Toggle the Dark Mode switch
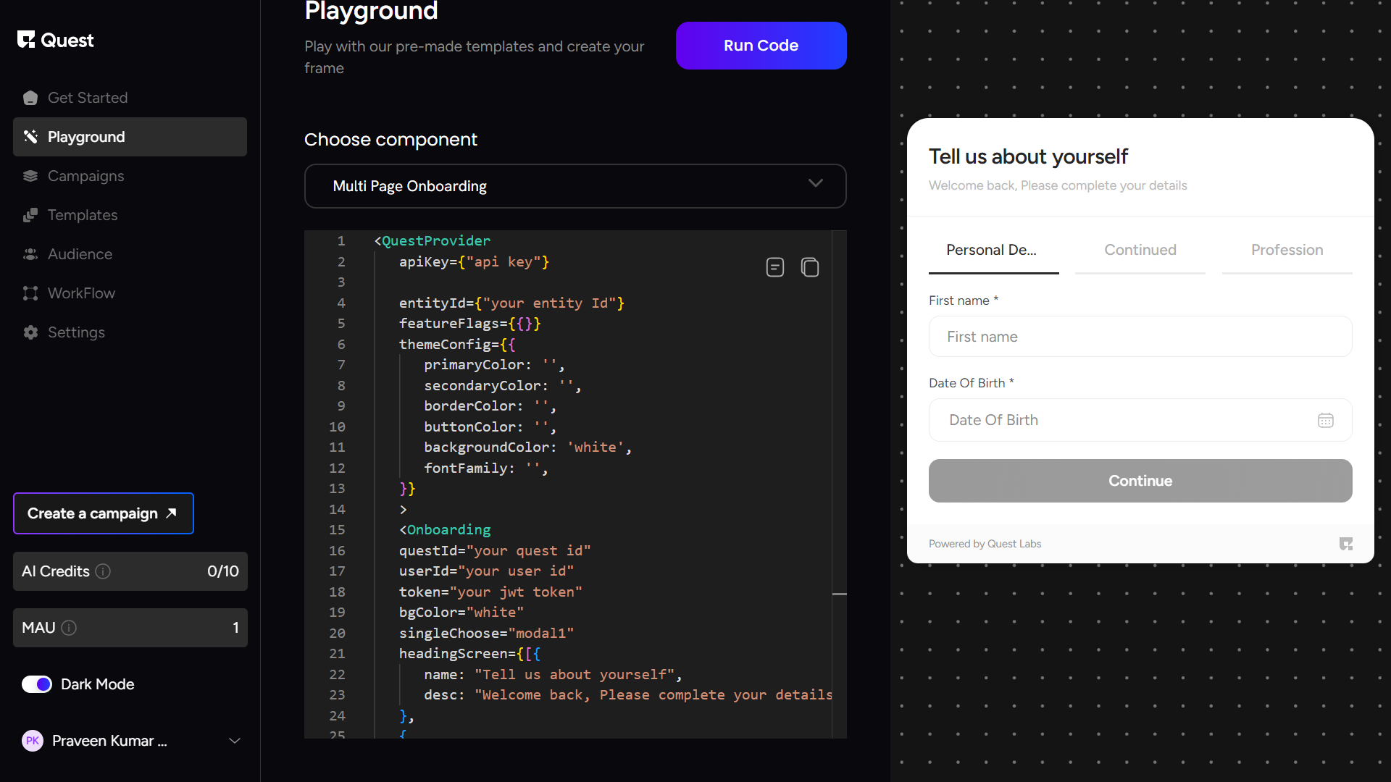 37,684
